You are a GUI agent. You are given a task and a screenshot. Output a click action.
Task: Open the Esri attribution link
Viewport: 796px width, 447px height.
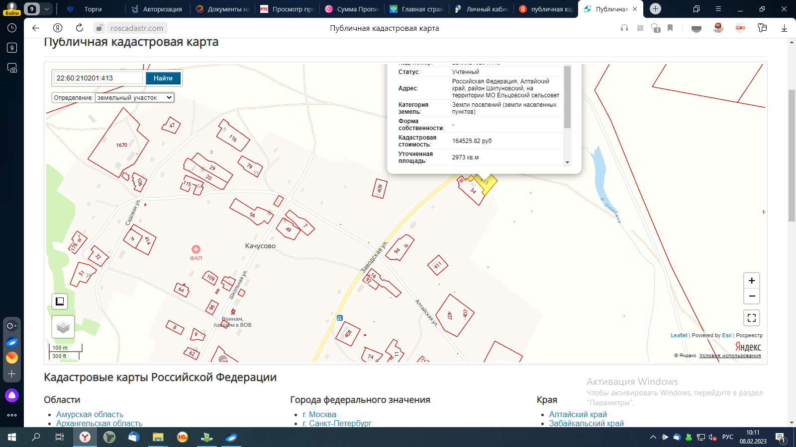(727, 335)
